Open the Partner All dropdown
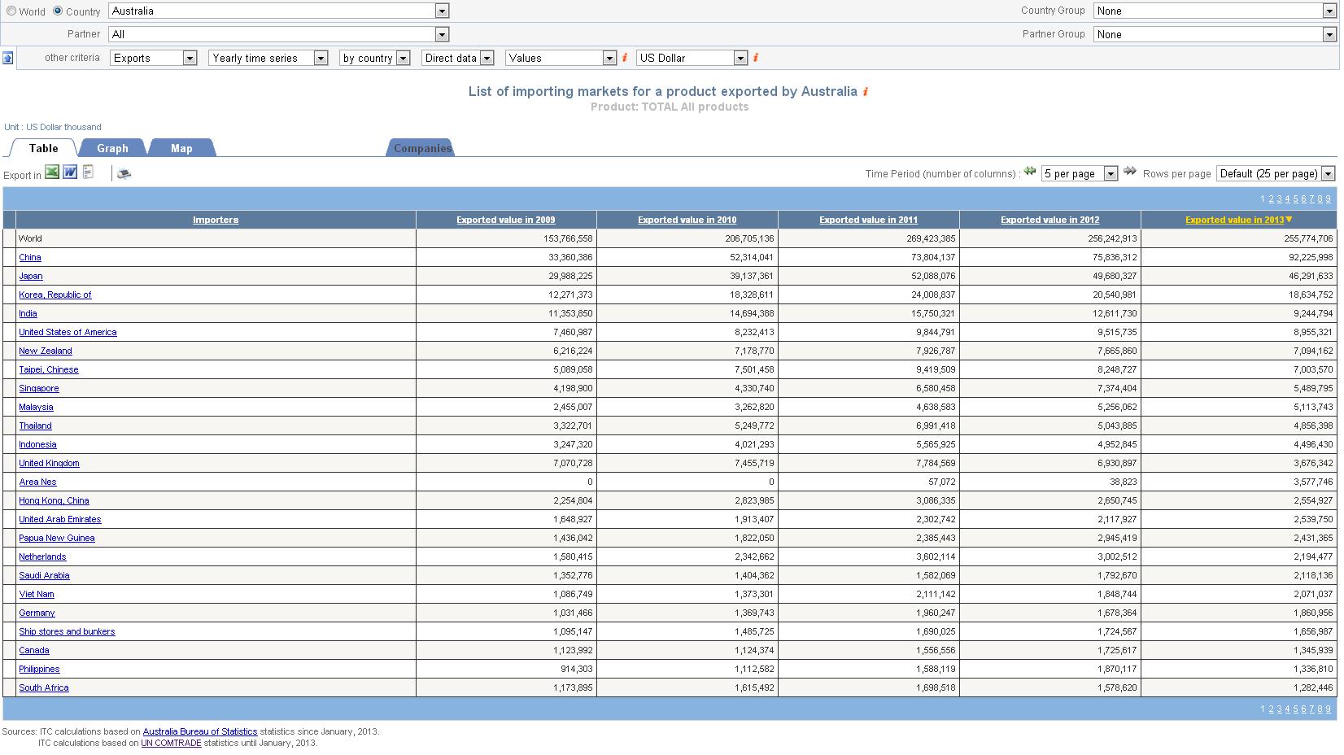The height and width of the screenshot is (755, 1344). click(x=278, y=34)
